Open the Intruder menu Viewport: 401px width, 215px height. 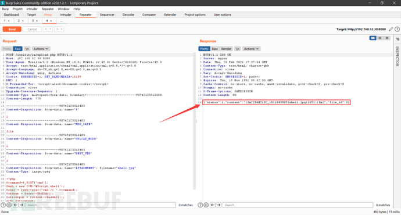coord(32,9)
